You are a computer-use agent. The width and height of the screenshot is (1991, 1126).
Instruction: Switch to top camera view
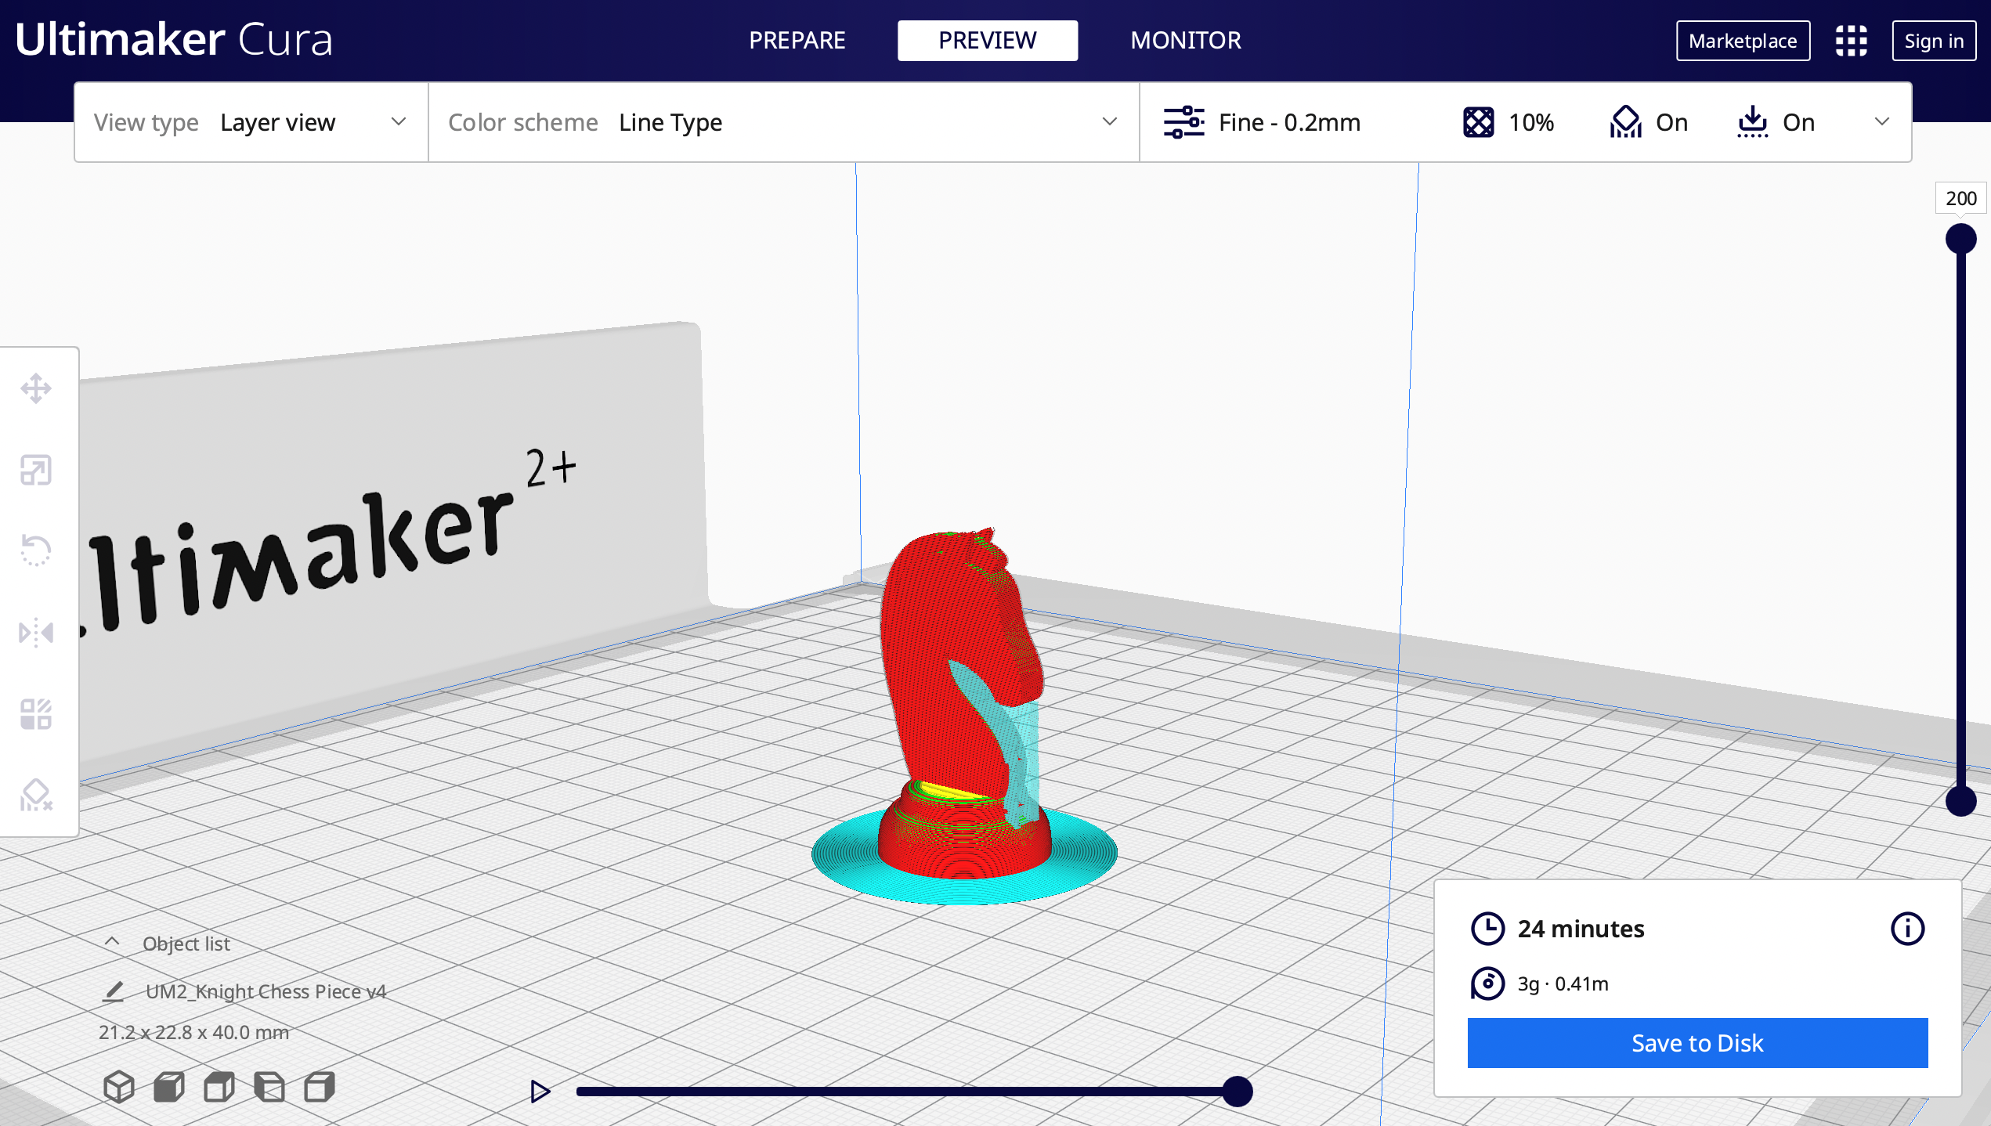(219, 1087)
